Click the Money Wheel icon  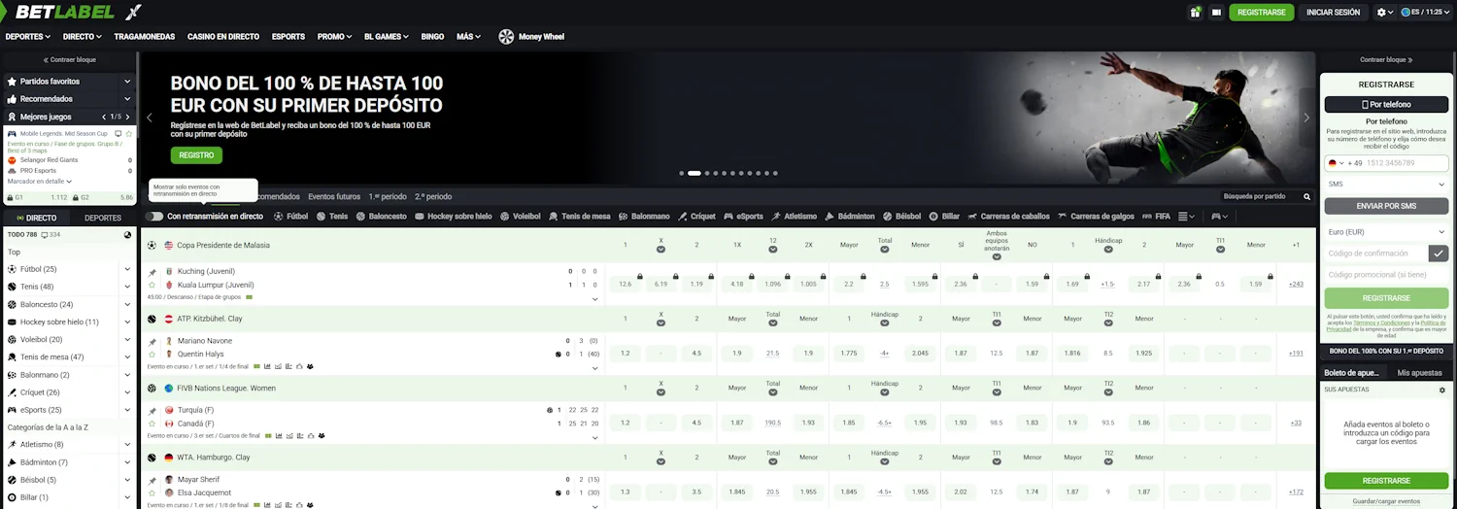tap(506, 37)
